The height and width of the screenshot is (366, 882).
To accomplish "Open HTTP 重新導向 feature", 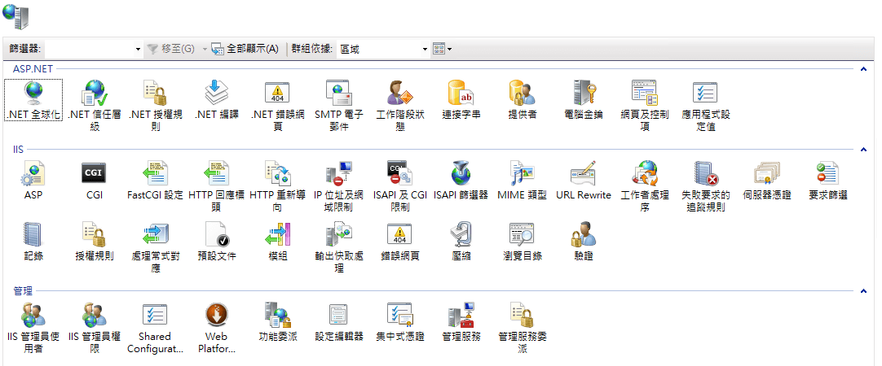I will 277,185.
